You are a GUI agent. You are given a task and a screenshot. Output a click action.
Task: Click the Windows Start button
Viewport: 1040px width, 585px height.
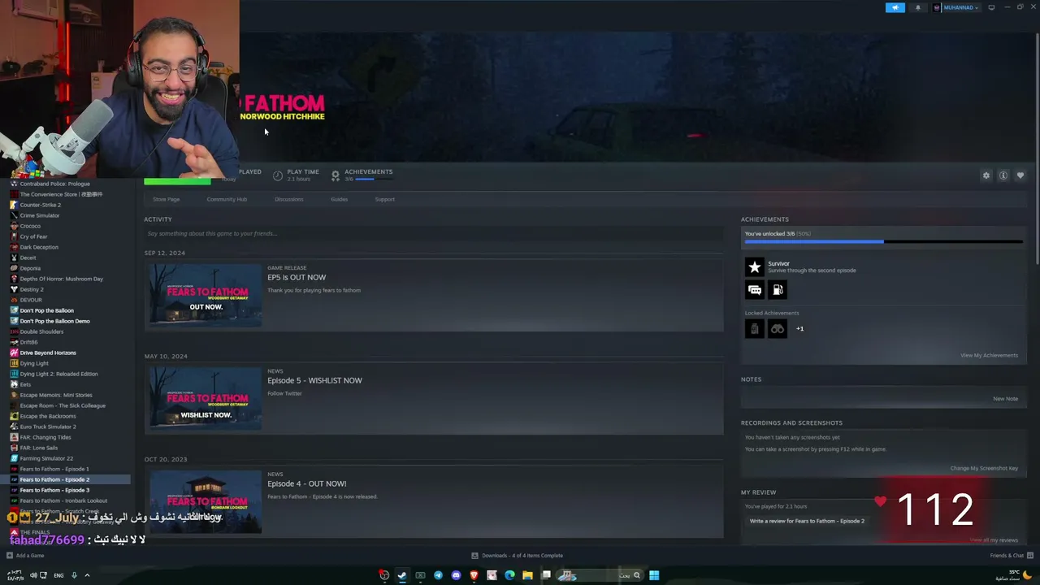[654, 575]
